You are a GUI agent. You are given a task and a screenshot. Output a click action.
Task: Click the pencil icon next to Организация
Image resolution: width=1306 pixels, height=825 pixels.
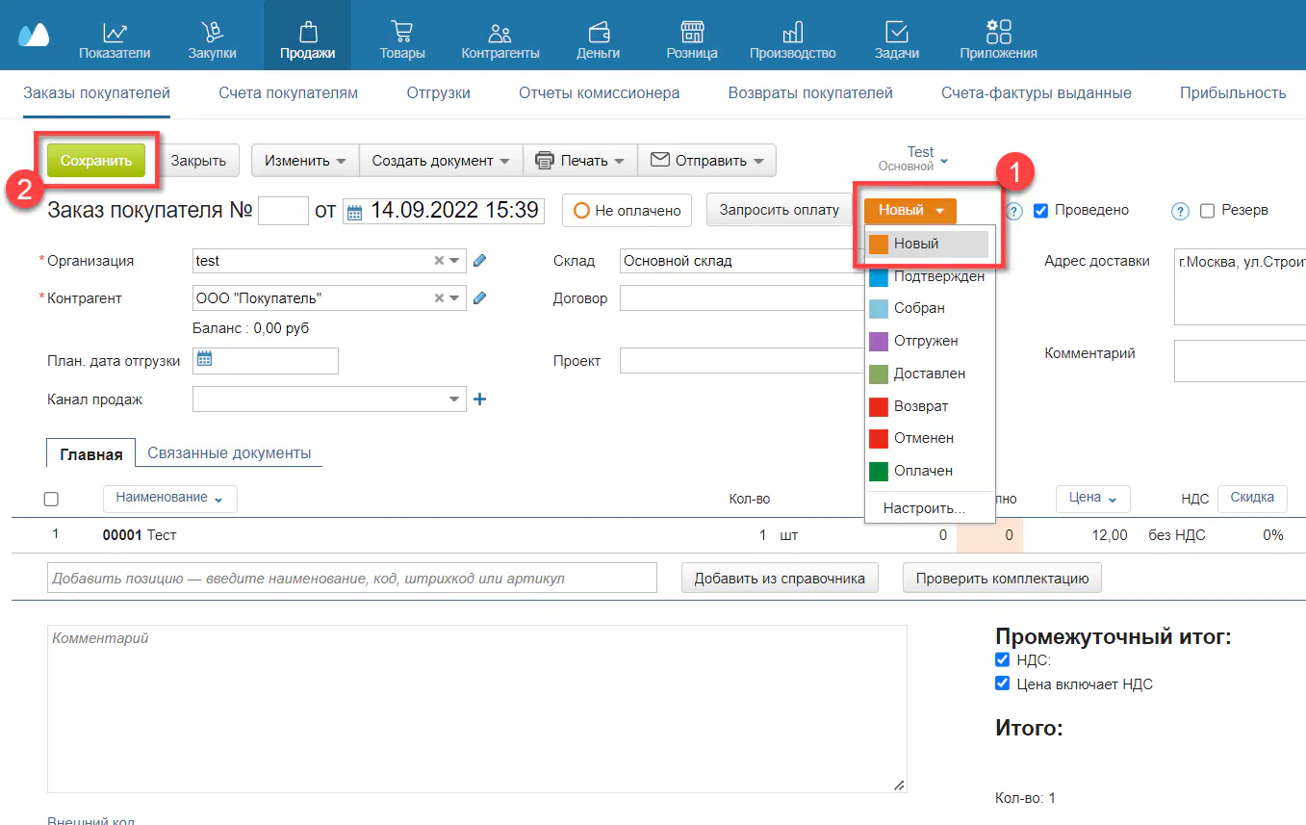[x=480, y=260]
